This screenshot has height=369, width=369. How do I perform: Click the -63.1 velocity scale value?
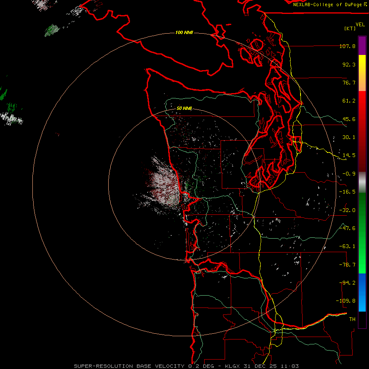tap(347, 246)
